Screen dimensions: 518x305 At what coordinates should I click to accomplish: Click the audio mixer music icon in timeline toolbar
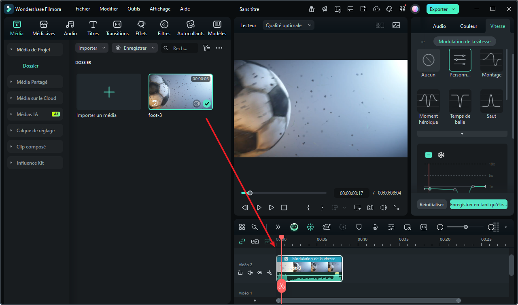coord(391,227)
